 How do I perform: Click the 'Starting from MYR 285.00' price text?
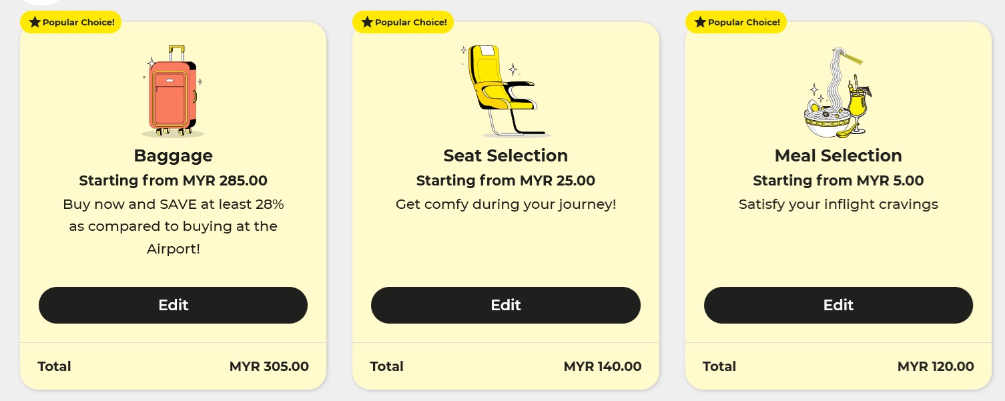pos(173,181)
